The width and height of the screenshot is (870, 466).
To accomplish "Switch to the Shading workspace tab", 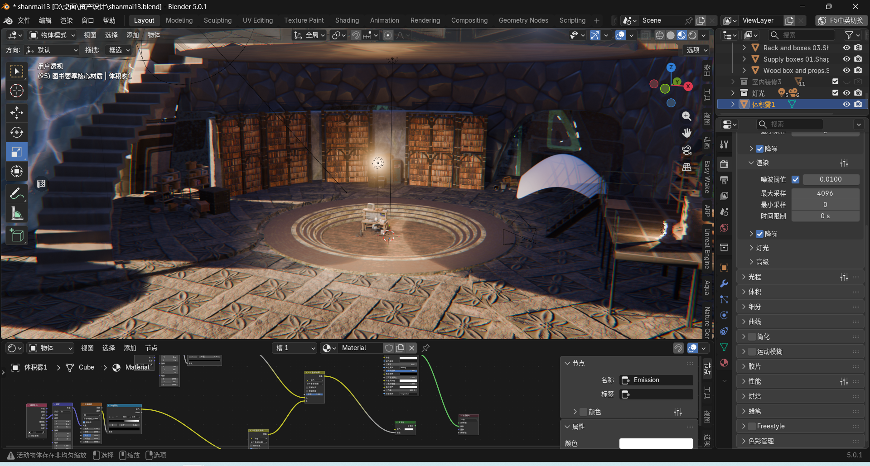I will [347, 20].
